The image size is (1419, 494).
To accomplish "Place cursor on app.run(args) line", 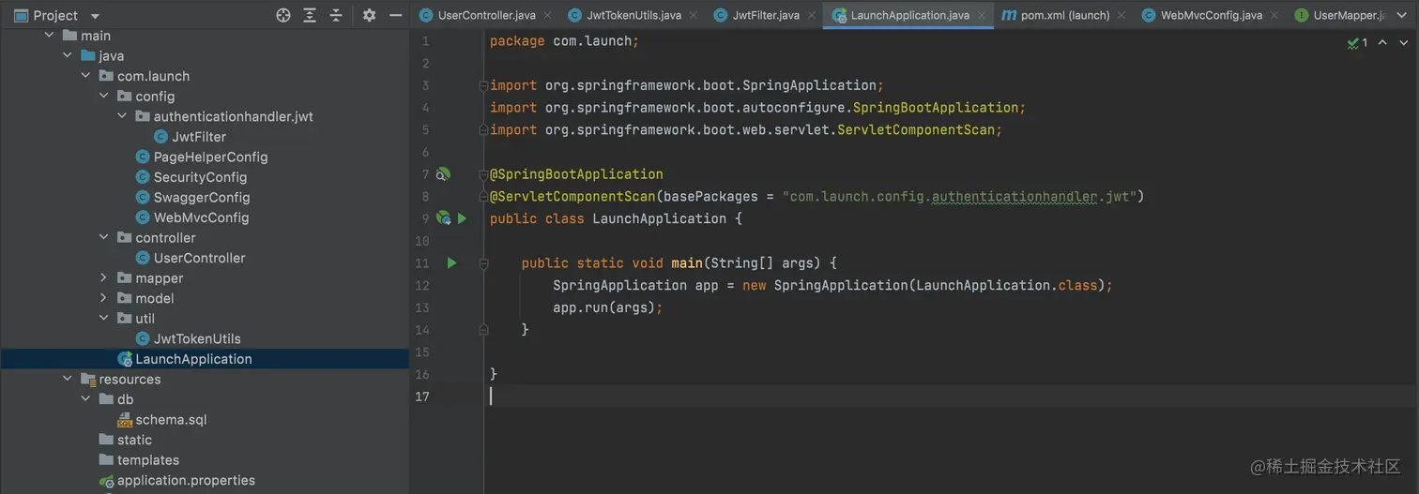I will coord(608,307).
